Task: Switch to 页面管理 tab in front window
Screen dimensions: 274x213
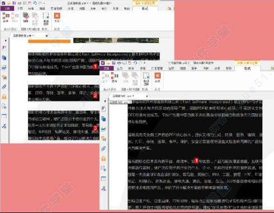Action: click(x=157, y=68)
